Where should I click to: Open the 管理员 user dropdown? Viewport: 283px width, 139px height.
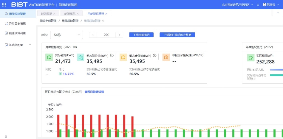pyautogui.click(x=273, y=5)
